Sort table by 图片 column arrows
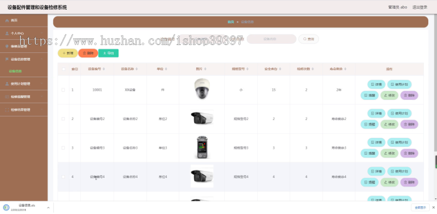The image size is (437, 214). [205, 69]
